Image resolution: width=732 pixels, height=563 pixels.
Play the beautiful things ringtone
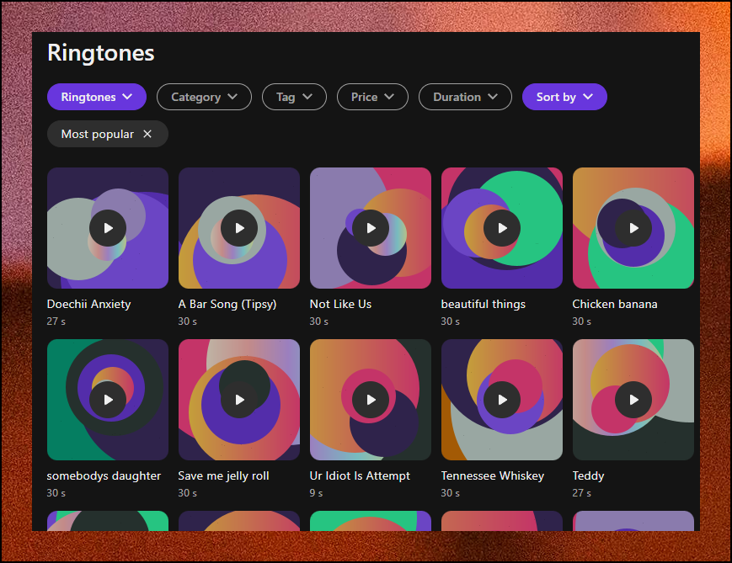pos(502,228)
